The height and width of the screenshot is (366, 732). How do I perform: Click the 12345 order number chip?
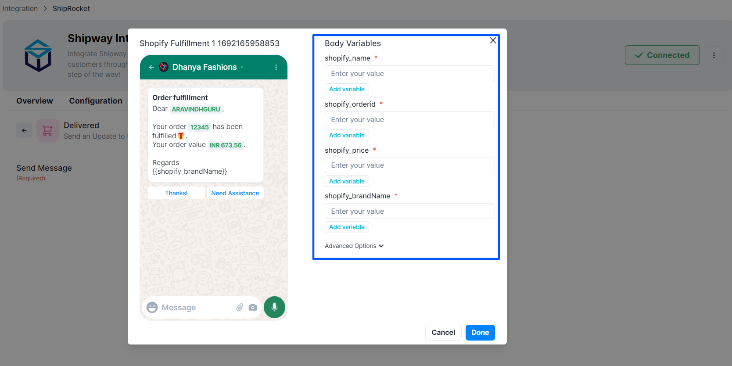coord(200,127)
